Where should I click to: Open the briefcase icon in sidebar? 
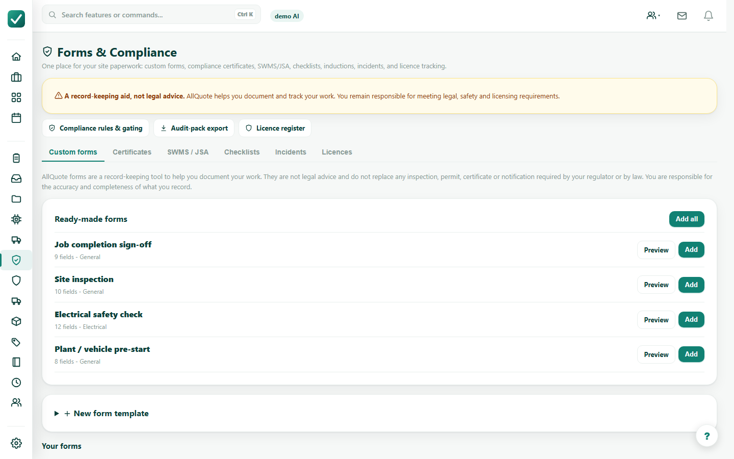tap(16, 77)
